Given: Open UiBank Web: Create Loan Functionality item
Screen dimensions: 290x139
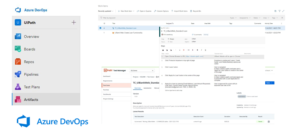Looking at the screenshot, I should tap(128, 33).
